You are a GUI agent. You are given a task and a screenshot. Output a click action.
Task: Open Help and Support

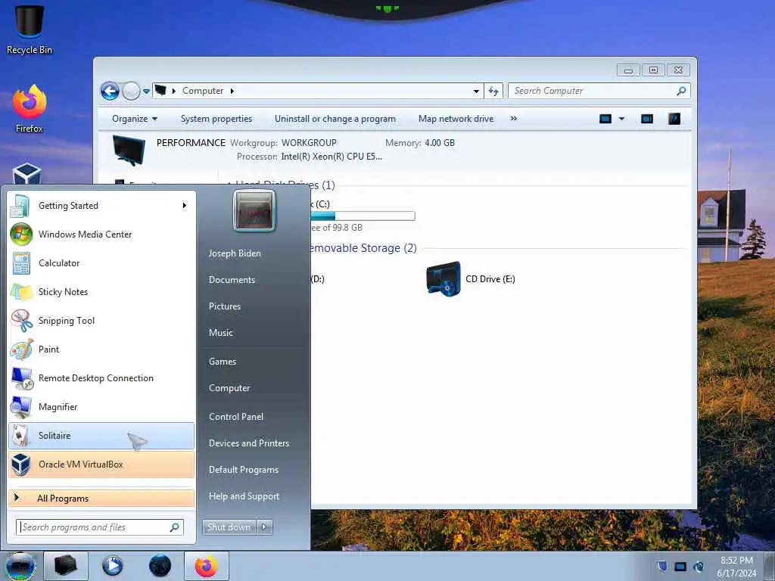pos(244,496)
